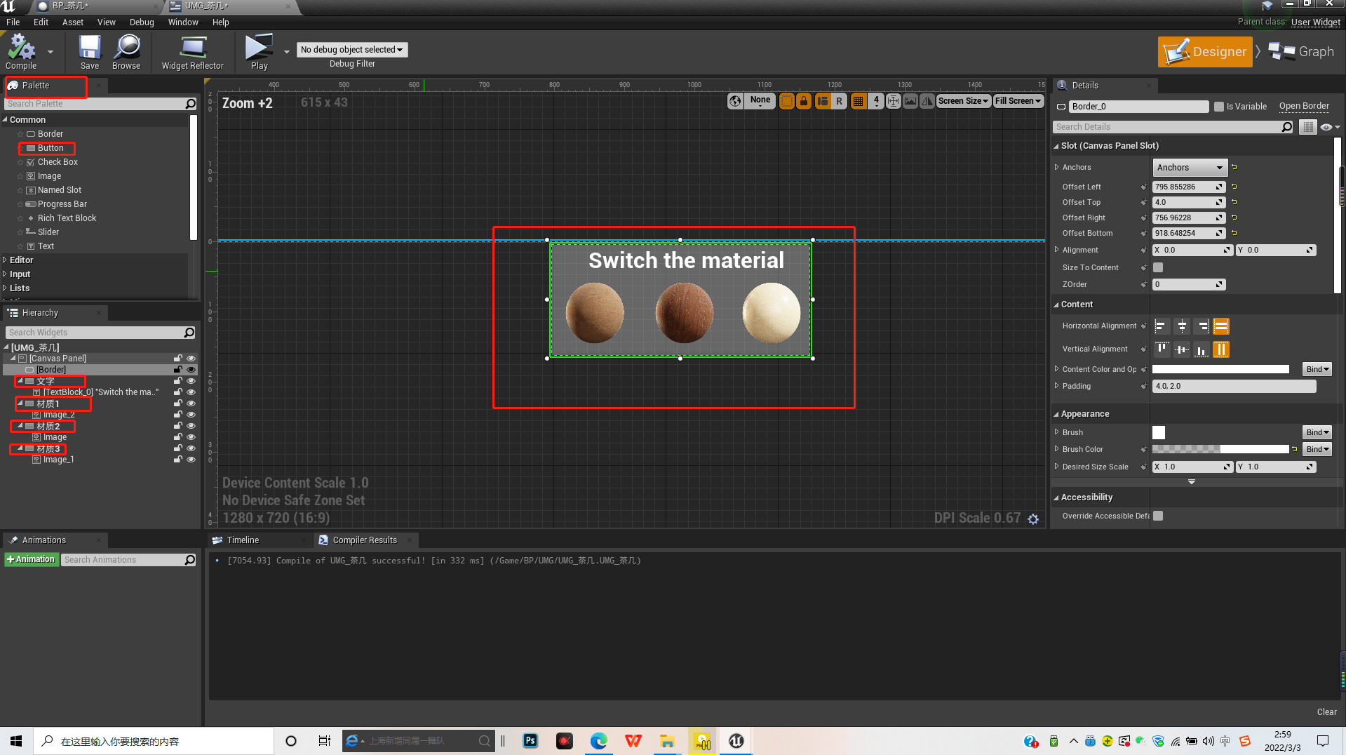Image resolution: width=1346 pixels, height=755 pixels.
Task: Toggle visibility of Image_2 in hierarchy
Action: tap(191, 415)
